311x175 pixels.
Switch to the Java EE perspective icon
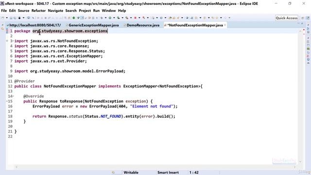(308, 18)
